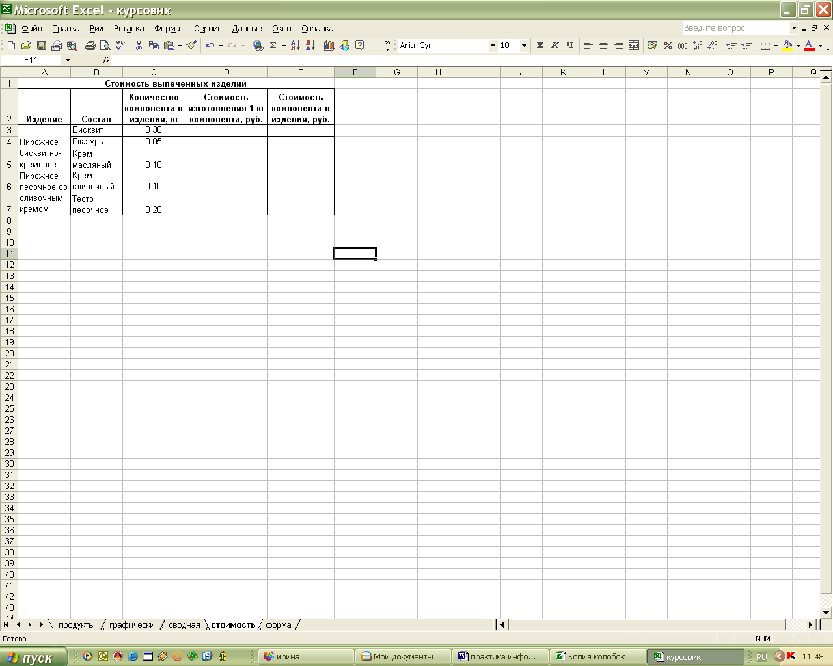The height and width of the screenshot is (666, 833).
Task: Open the font color palette dropdown arrow
Action: point(820,46)
